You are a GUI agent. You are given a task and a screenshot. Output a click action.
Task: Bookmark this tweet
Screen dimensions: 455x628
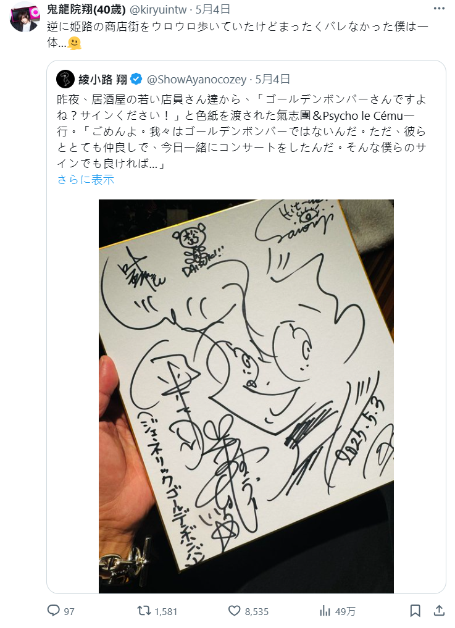[415, 610]
